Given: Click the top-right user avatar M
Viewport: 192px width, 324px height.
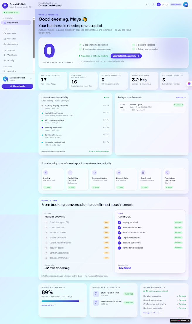Looking at the screenshot, I should click(186, 4).
